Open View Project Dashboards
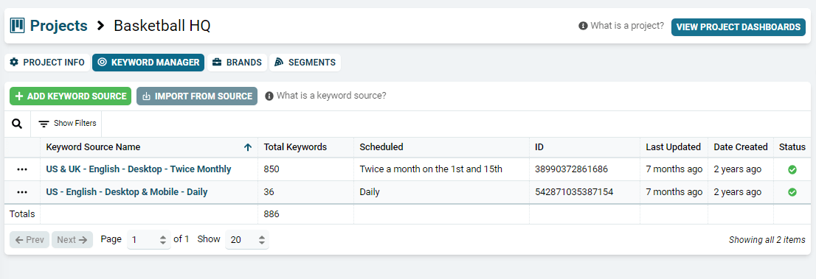The width and height of the screenshot is (816, 279). [x=738, y=27]
